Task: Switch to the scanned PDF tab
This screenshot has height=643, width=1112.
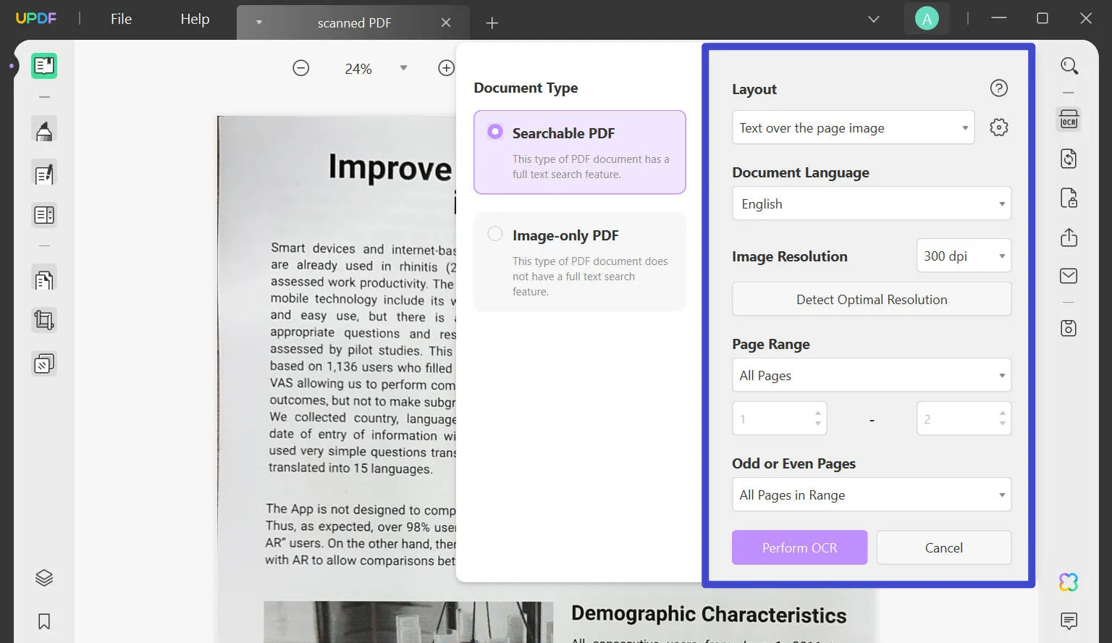Action: (354, 22)
